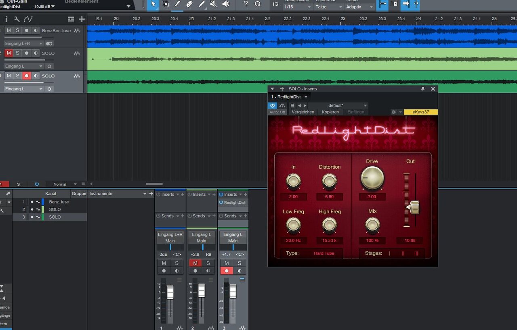517x330 pixels.
Task: Click the IQ button in toolbar
Action: [276, 4]
